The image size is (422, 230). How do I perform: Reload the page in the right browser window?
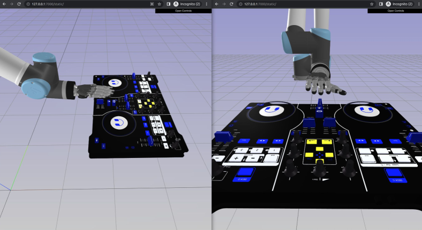232,4
